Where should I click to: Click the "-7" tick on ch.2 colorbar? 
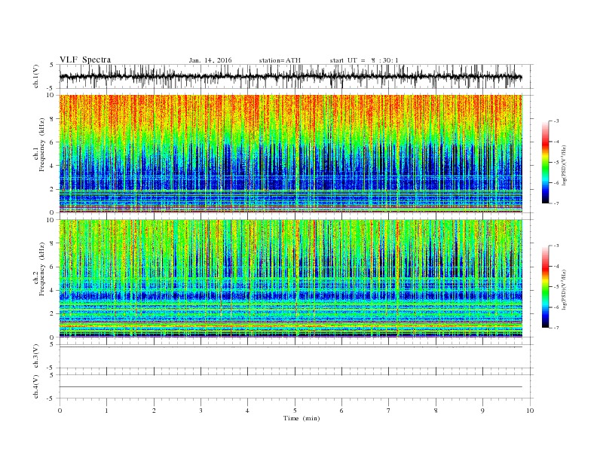tap(556, 328)
